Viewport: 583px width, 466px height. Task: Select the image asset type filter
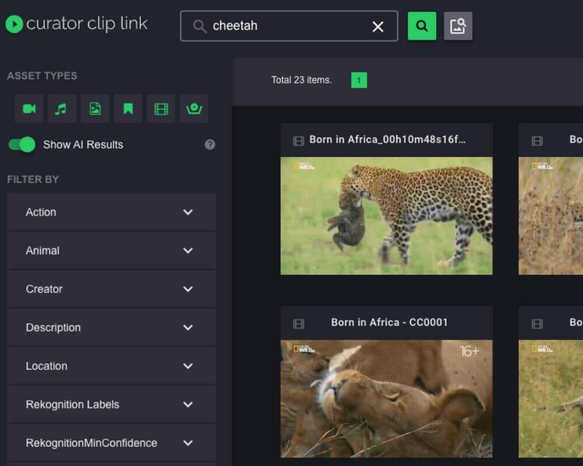(95, 108)
